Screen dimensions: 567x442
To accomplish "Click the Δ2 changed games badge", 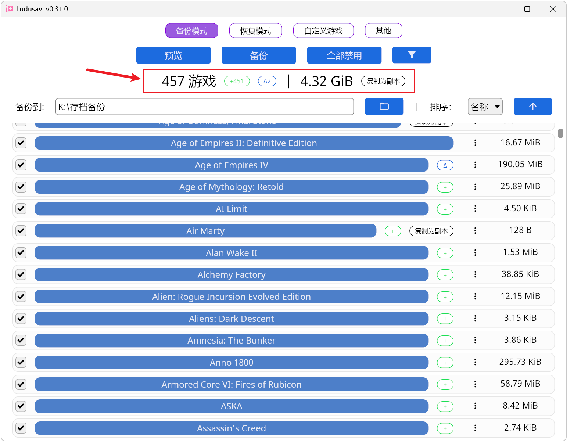I will pyautogui.click(x=267, y=81).
